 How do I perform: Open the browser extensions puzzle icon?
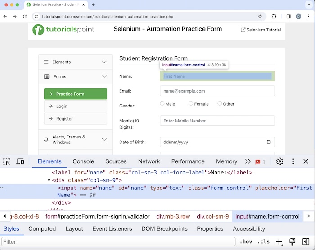point(274,16)
